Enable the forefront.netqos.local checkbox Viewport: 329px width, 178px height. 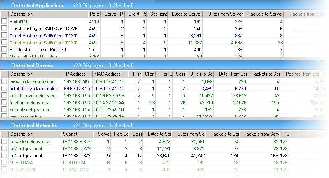pyautogui.click(x=4, y=102)
